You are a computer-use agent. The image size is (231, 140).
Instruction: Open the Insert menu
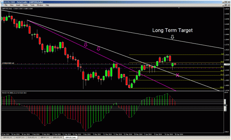(x=18, y=5)
